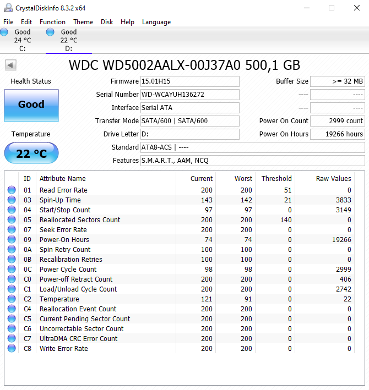Click status orb for Reallocation Event Count

(12, 309)
